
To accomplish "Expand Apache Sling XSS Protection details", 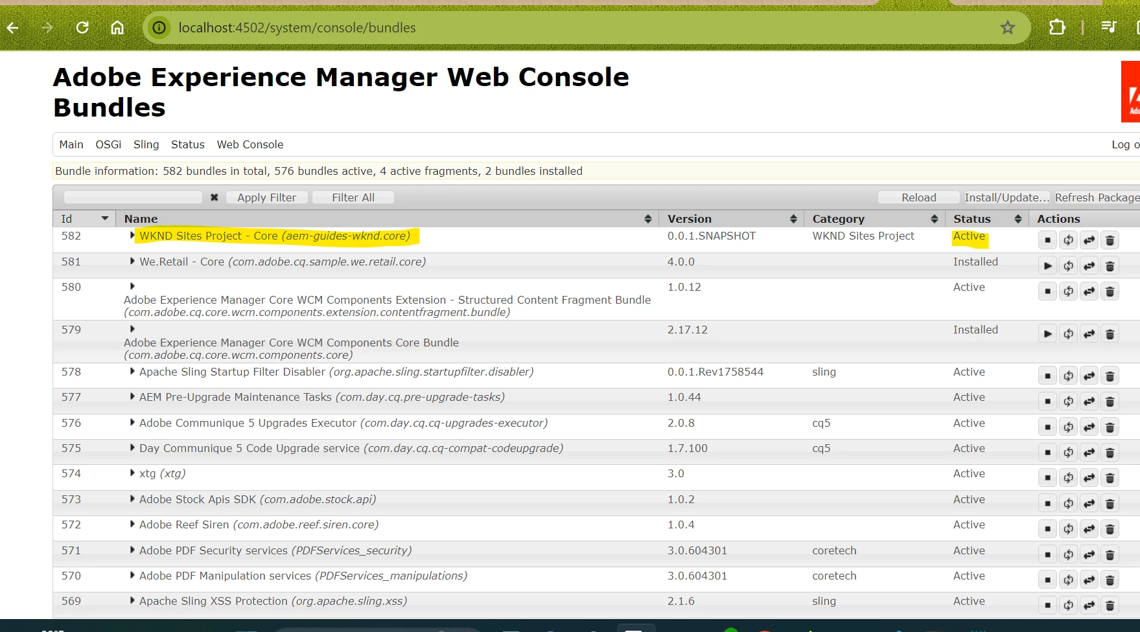I will point(132,600).
